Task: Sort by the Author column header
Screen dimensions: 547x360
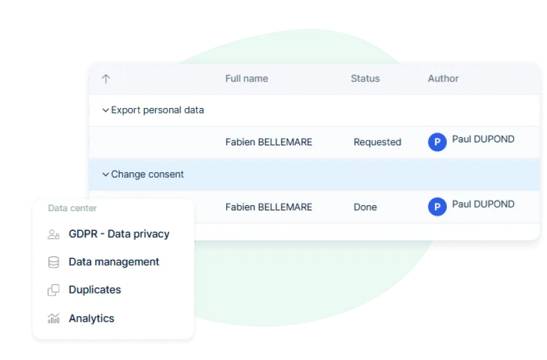Action: coord(443,79)
